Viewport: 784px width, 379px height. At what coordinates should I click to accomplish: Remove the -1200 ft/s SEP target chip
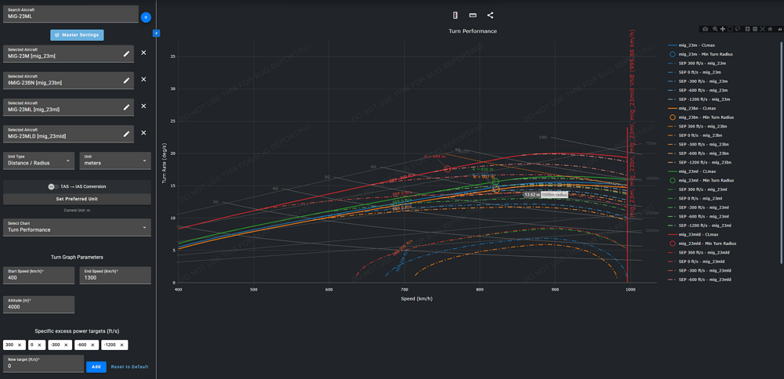[122, 345]
